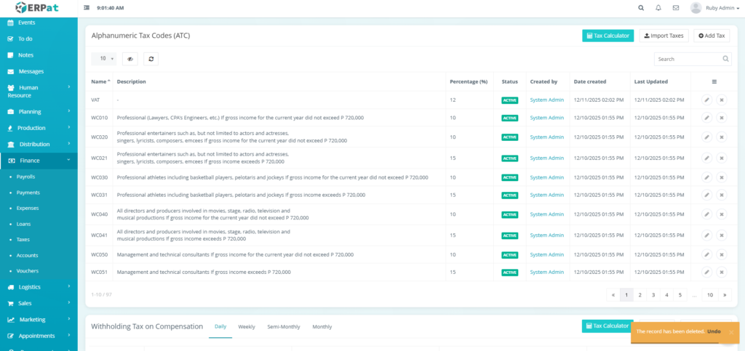Image resolution: width=745 pixels, height=351 pixels.
Task: Open the mail envelope icon in header
Action: pos(676,8)
